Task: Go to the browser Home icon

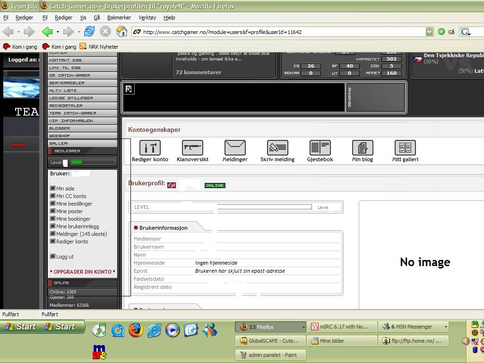Action: point(121,32)
